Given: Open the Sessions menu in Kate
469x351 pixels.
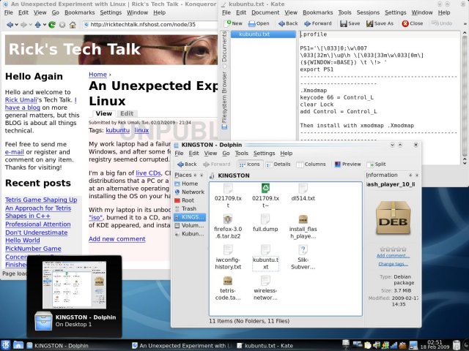Looking at the screenshot, I should click(368, 12).
